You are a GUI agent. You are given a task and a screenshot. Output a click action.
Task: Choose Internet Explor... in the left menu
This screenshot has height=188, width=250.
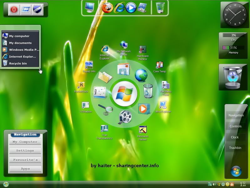pyautogui.click(x=20, y=56)
